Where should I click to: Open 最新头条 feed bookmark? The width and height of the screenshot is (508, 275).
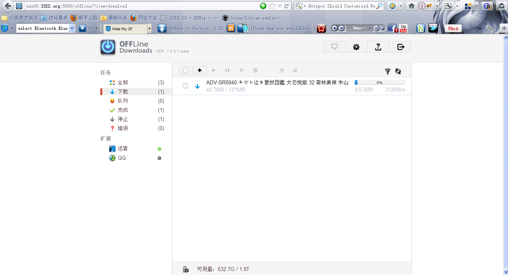[114, 18]
